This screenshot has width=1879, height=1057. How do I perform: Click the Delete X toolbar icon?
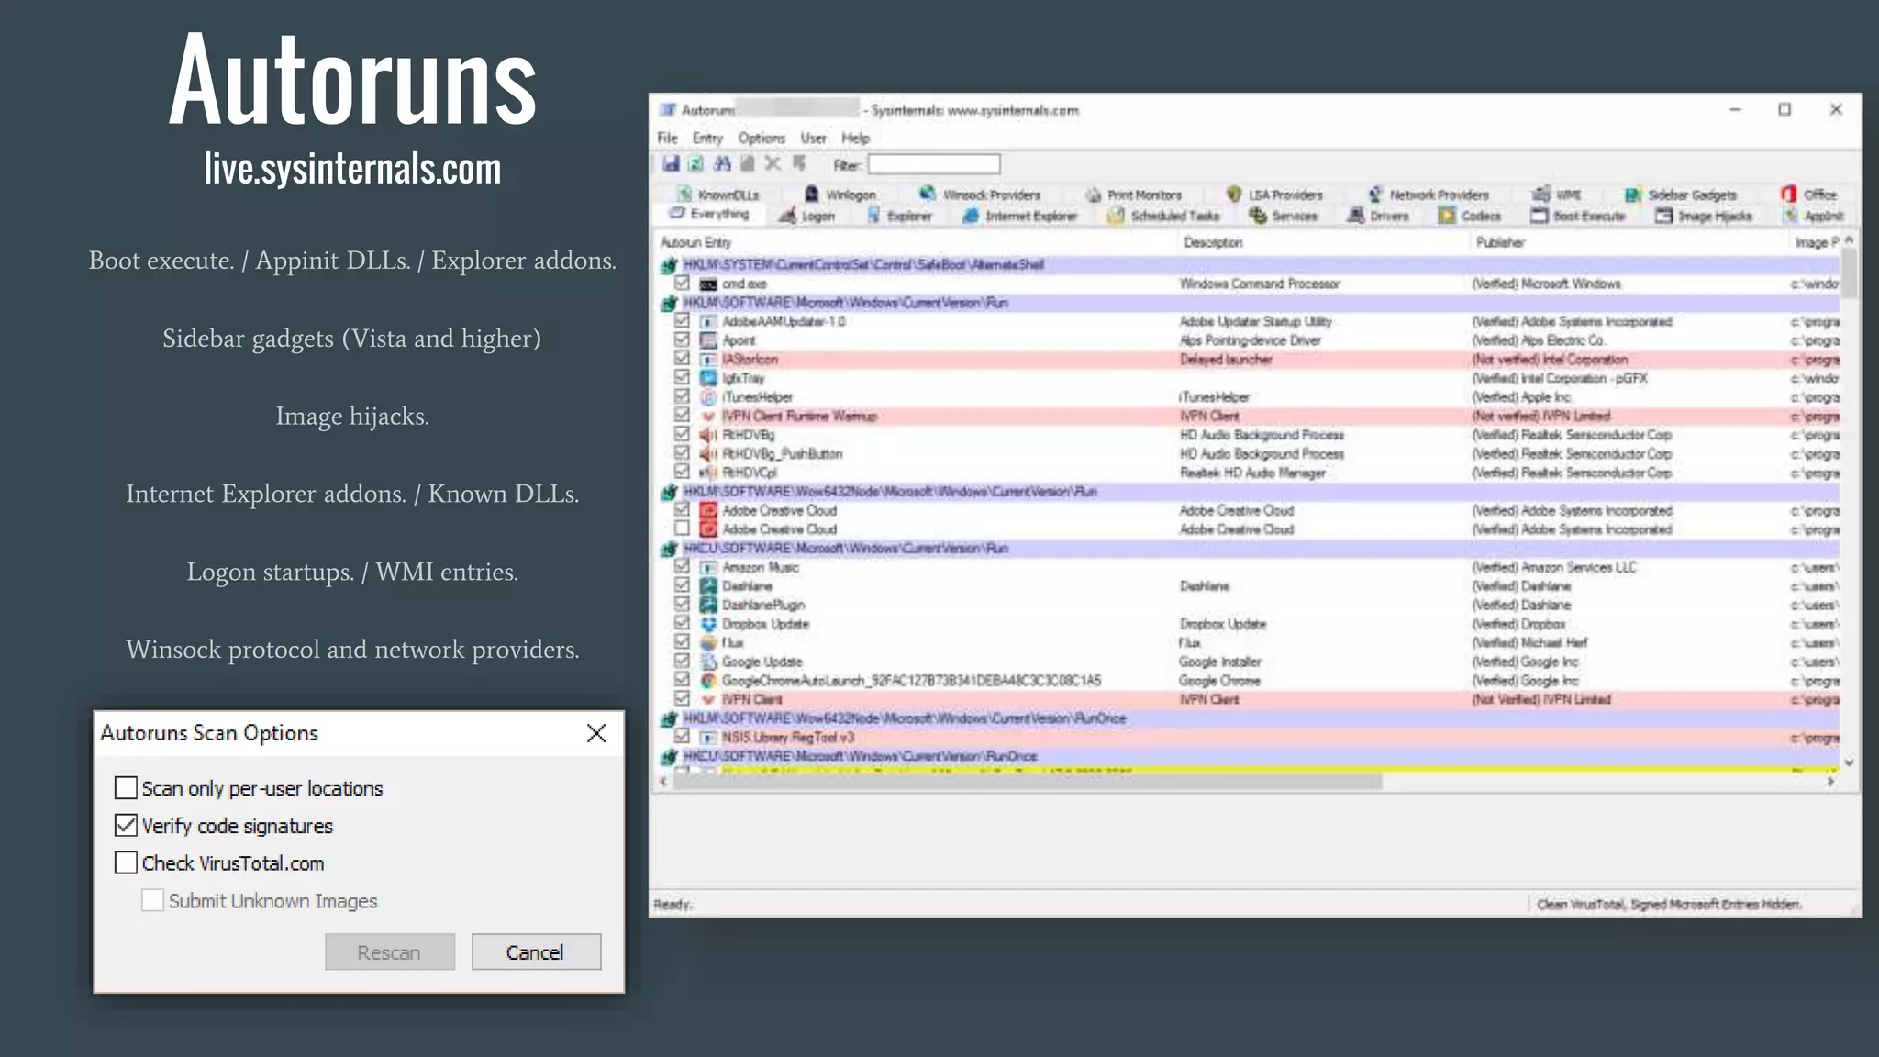773,163
